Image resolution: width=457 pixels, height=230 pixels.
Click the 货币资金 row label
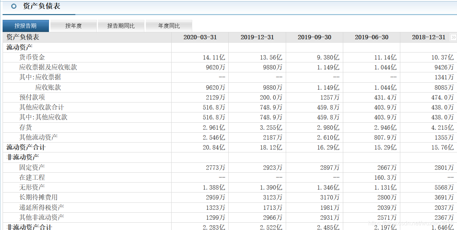[x=32, y=57]
